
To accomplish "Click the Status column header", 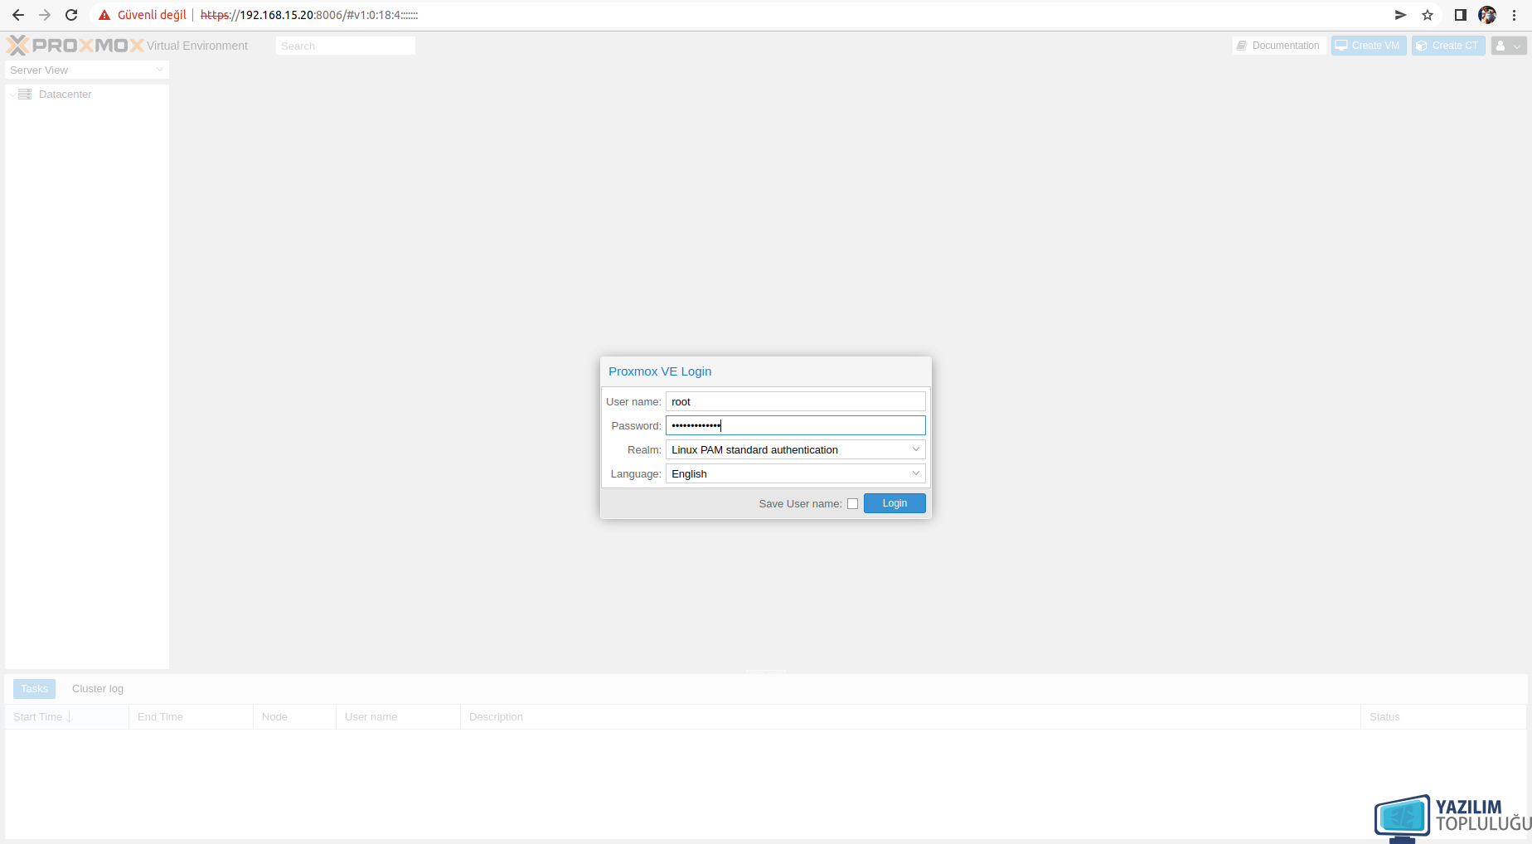I will [1443, 717].
